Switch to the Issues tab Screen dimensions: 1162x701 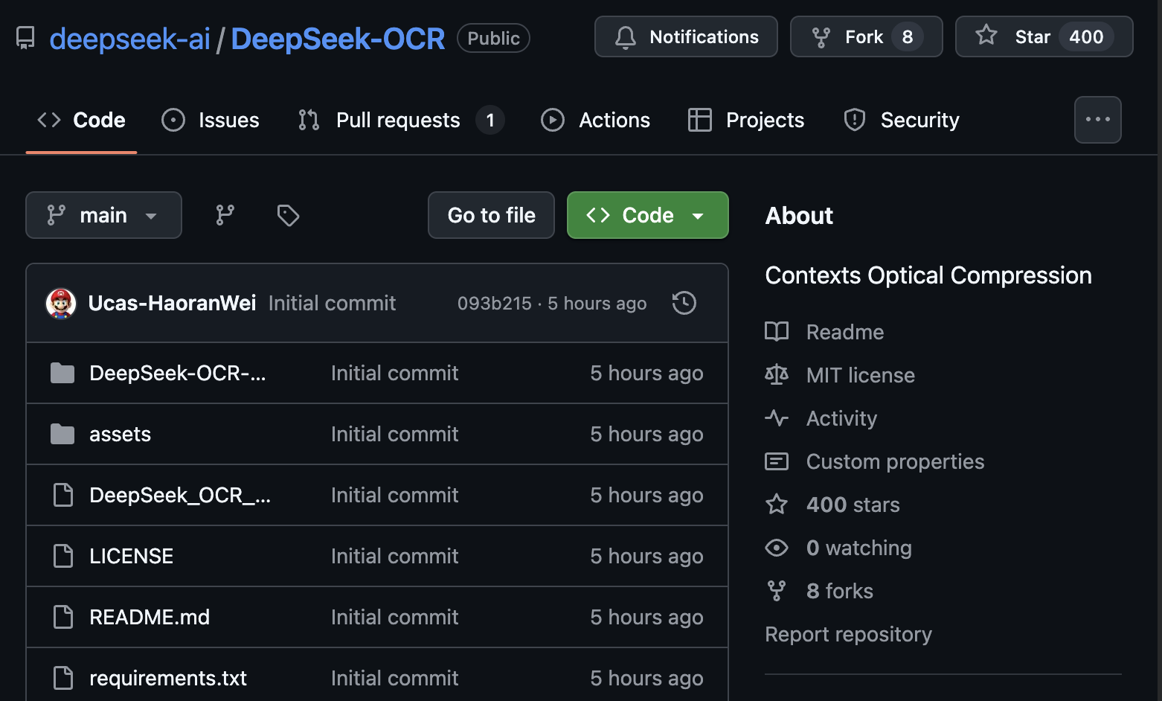(211, 120)
